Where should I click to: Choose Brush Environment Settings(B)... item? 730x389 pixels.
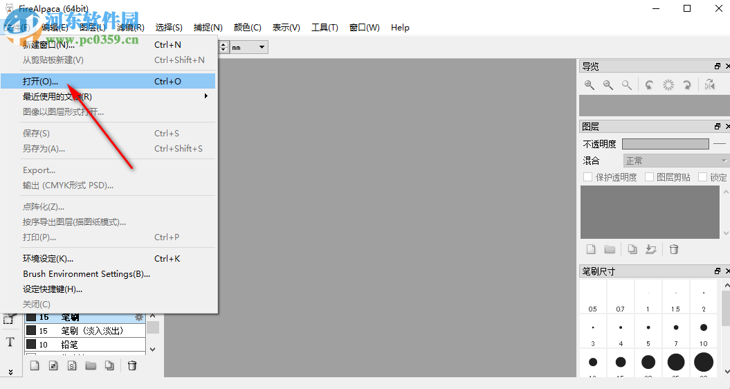[x=108, y=274]
